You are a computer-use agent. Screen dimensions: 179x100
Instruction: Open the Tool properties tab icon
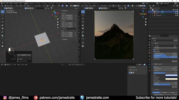[x=149, y=39]
